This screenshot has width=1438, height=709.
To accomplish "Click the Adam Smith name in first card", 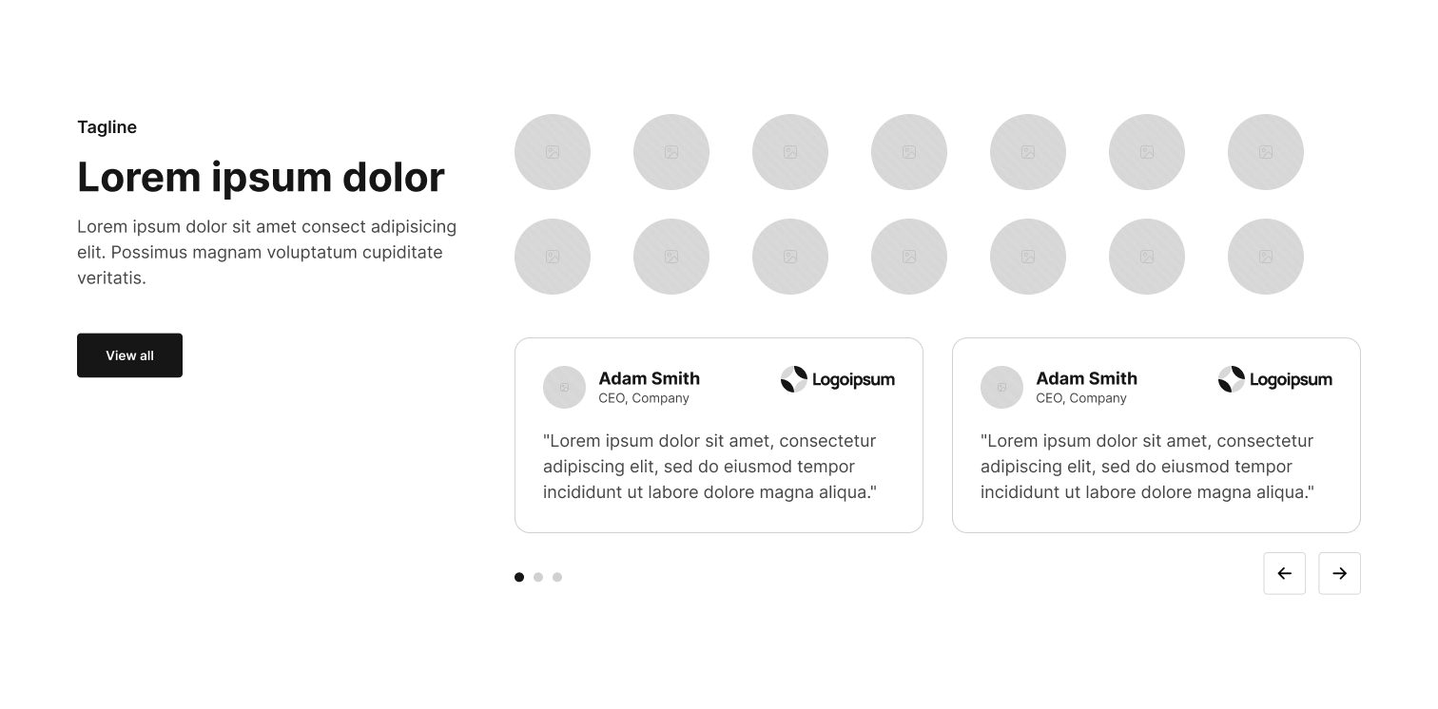I will coord(650,378).
